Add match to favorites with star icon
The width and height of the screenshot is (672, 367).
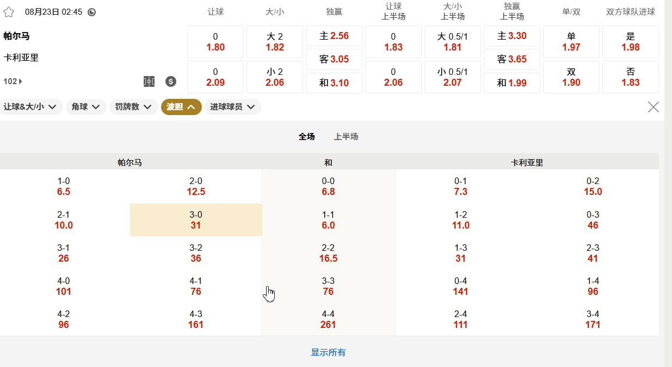9,12
